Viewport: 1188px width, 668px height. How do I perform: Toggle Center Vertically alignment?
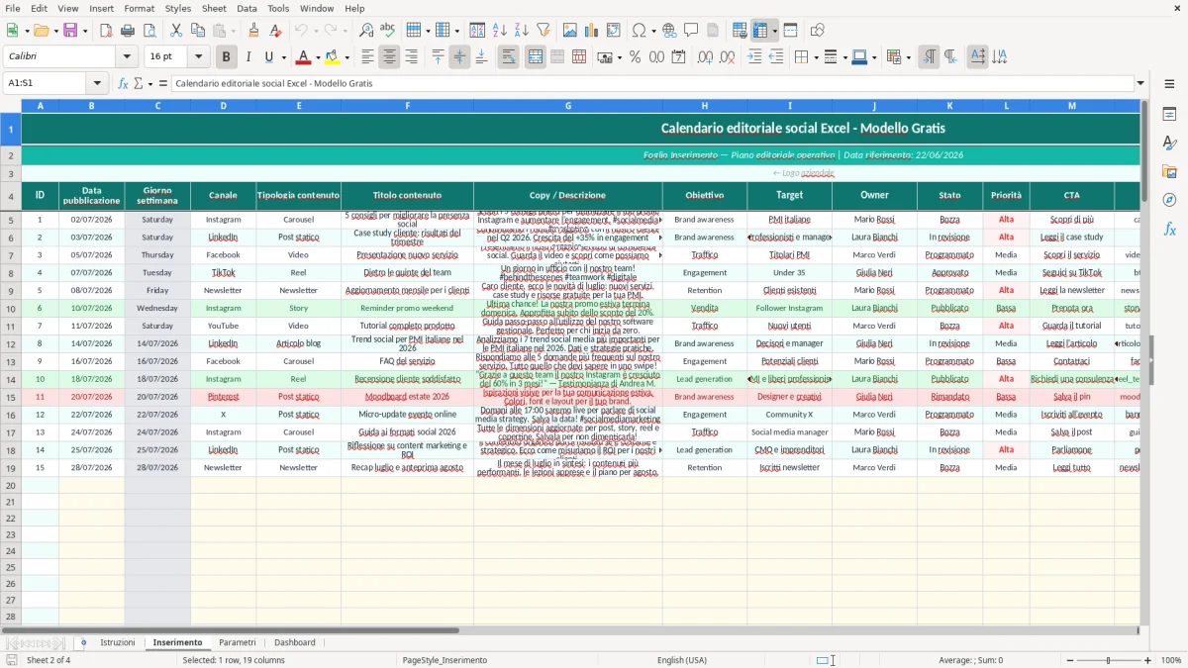[x=459, y=57]
